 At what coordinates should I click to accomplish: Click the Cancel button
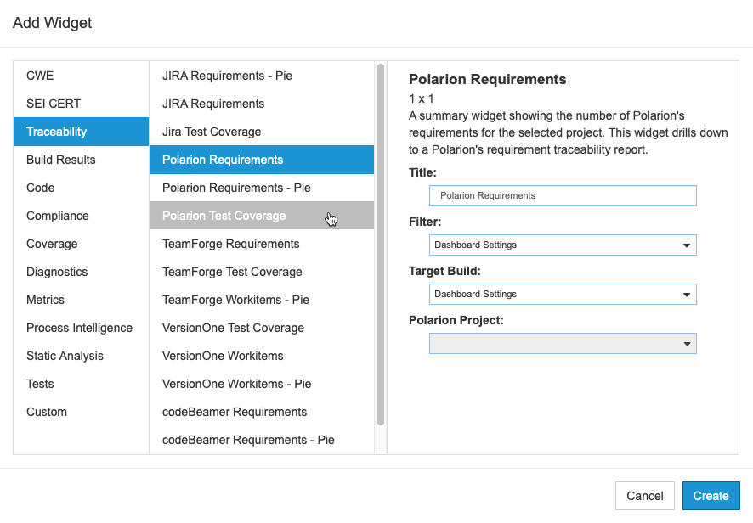tap(644, 496)
